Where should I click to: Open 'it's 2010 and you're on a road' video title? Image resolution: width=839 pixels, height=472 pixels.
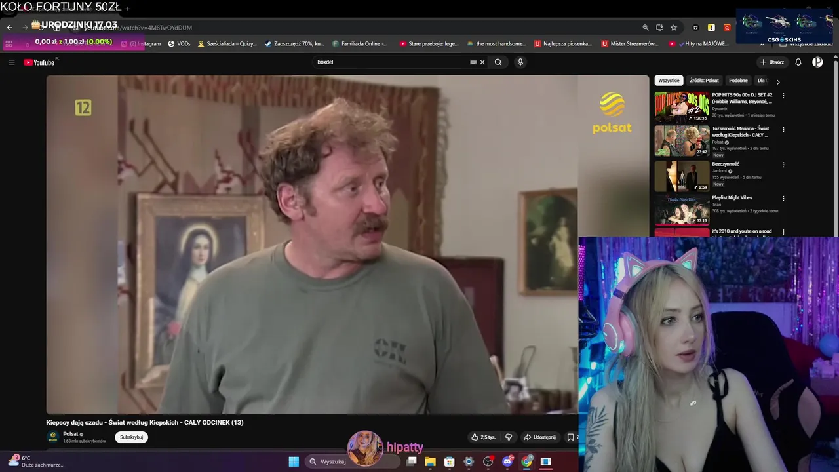pyautogui.click(x=742, y=231)
